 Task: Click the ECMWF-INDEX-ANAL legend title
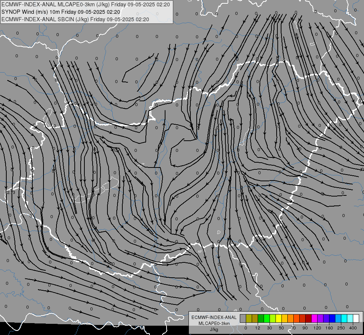tap(214, 318)
